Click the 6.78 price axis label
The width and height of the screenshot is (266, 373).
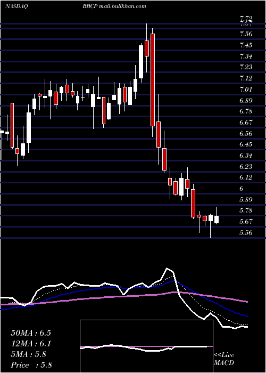[246, 111]
